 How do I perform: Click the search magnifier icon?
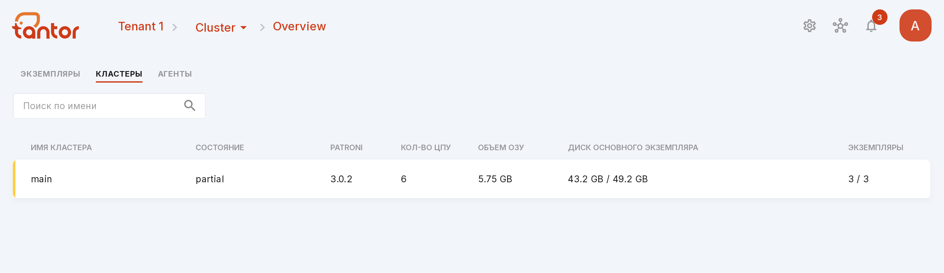190,106
